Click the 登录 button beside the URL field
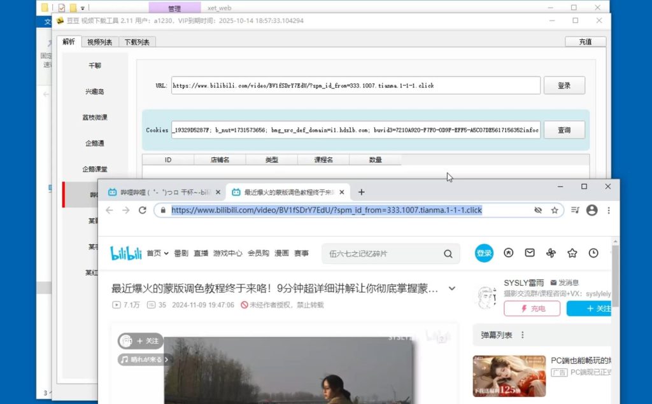 coord(564,86)
